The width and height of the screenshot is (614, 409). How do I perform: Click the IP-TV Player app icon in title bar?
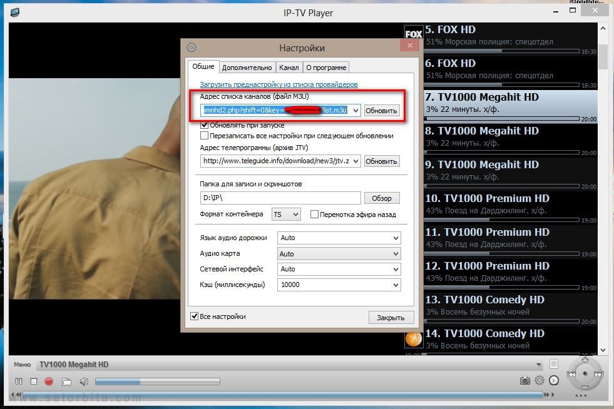click(15, 13)
